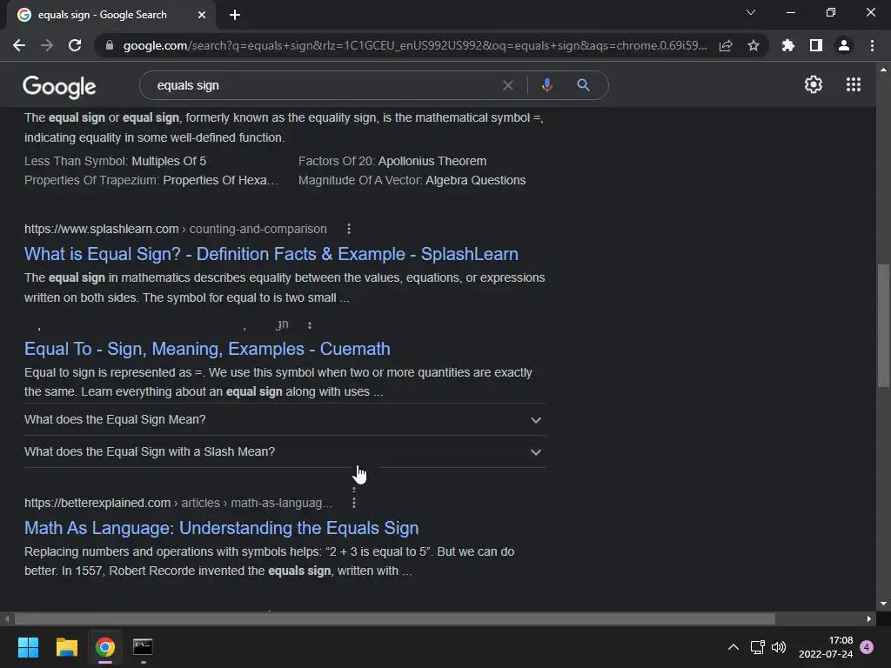The width and height of the screenshot is (891, 668).
Task: Open Apollonius Theorem link
Action: click(x=432, y=161)
